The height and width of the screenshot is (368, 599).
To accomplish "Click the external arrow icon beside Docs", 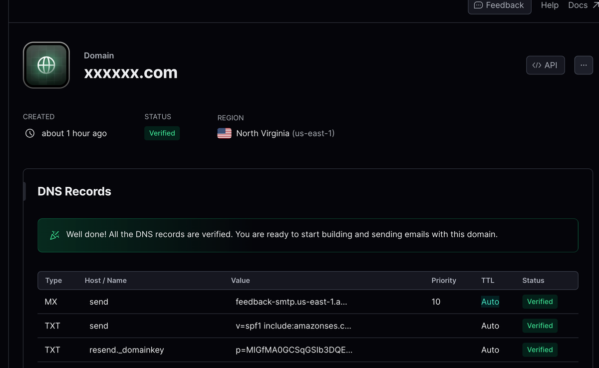I will point(595,5).
